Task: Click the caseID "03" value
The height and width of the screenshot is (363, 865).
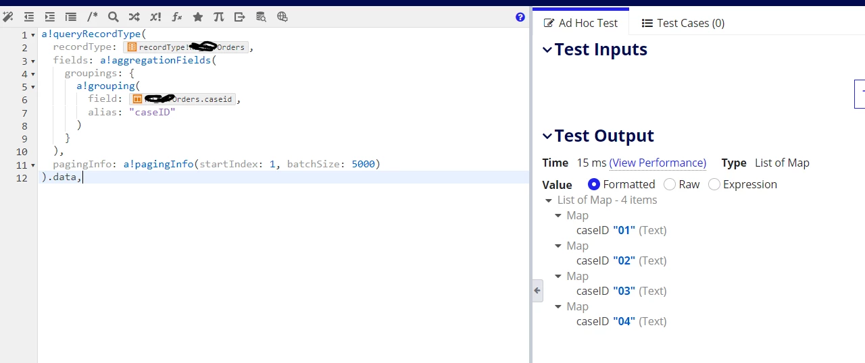Action: point(624,291)
